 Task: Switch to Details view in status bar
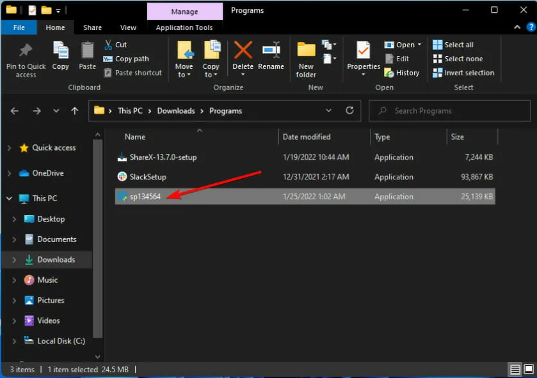coord(515,370)
